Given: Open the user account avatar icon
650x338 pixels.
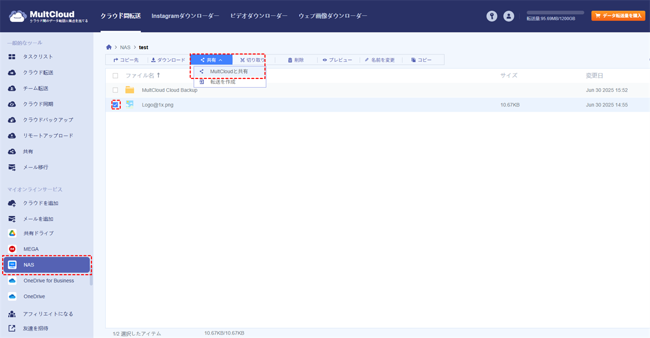Looking at the screenshot, I should (508, 16).
